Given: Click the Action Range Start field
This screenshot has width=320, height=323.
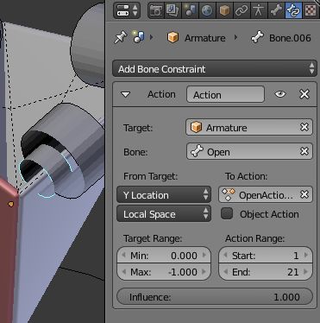Looking at the screenshot, I should 266,255.
